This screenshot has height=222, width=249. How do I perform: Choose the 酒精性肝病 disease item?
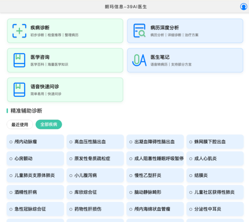pyautogui.click(x=35, y=192)
